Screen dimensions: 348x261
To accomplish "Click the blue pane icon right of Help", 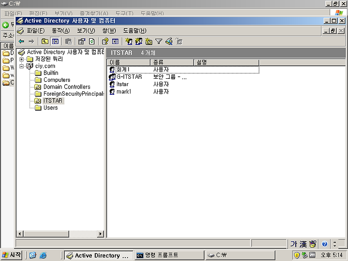I will point(115,42).
